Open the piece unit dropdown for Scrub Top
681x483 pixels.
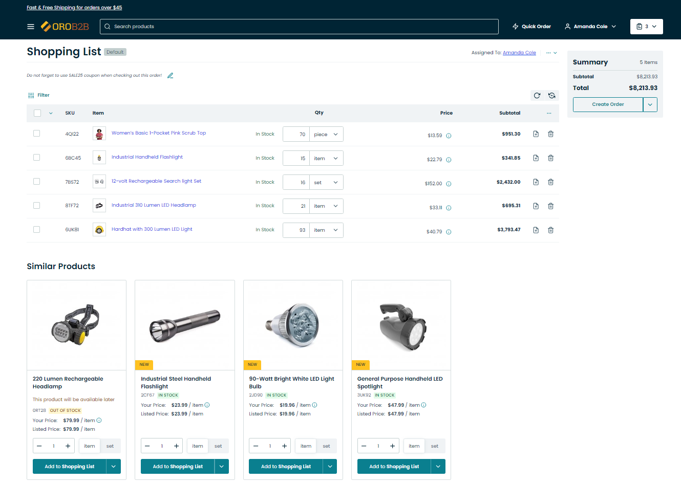(326, 134)
